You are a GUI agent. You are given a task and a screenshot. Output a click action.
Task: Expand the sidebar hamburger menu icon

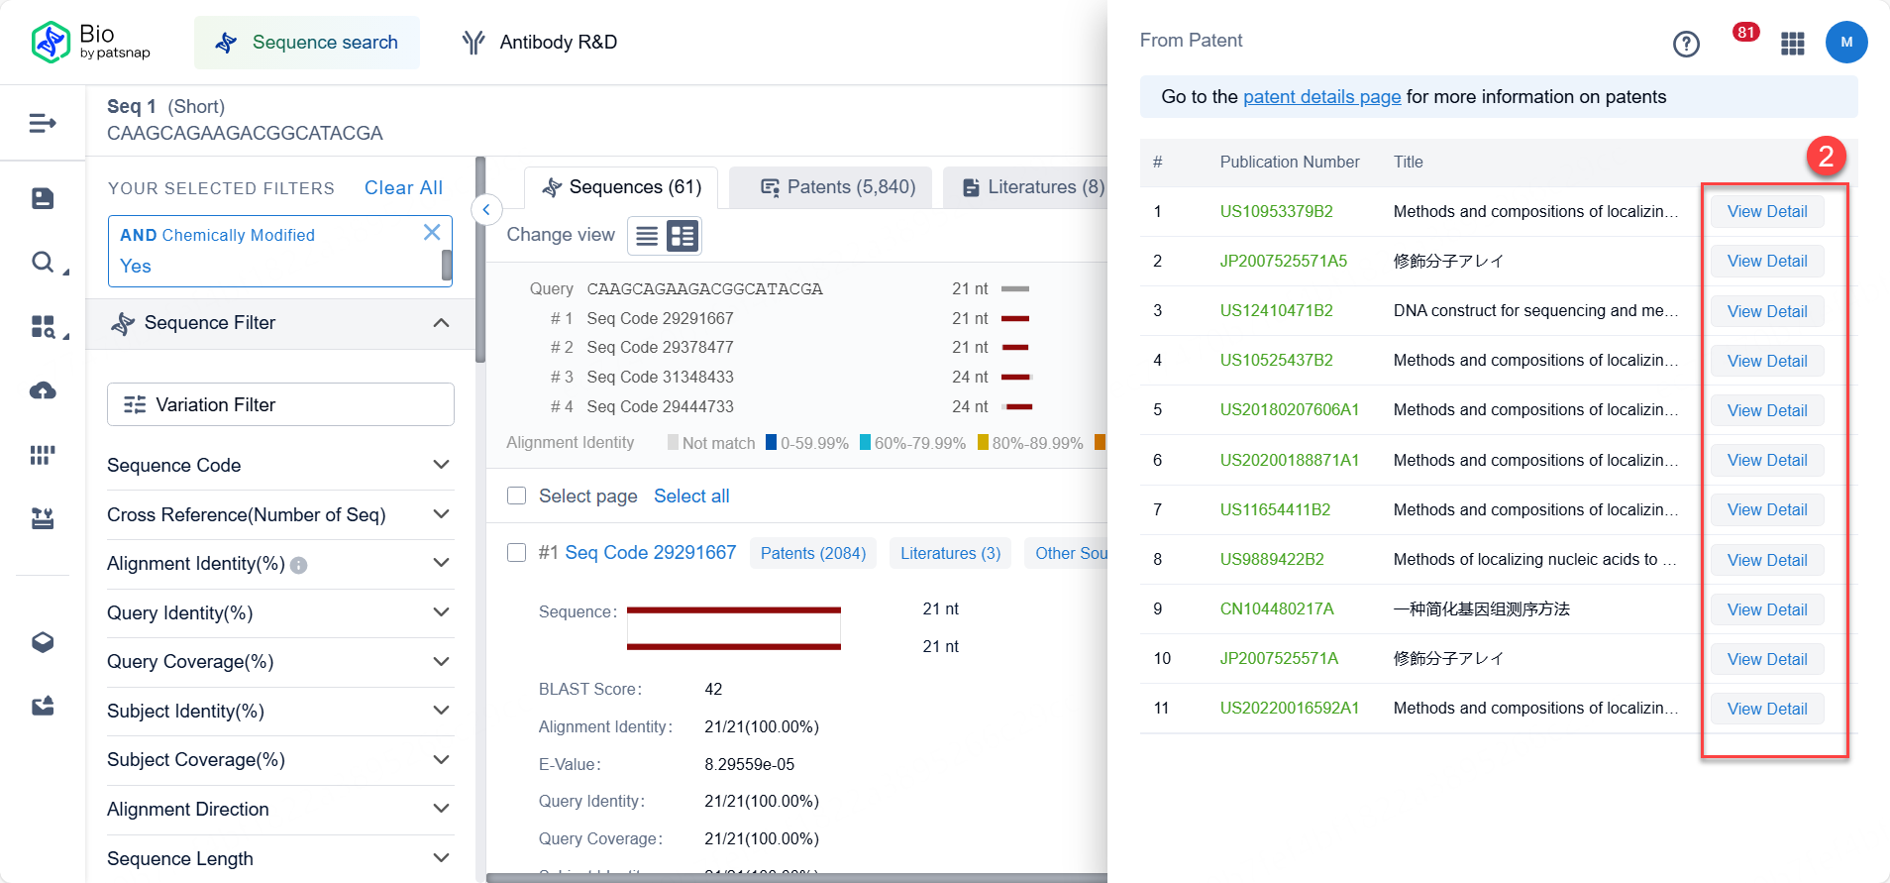[43, 123]
